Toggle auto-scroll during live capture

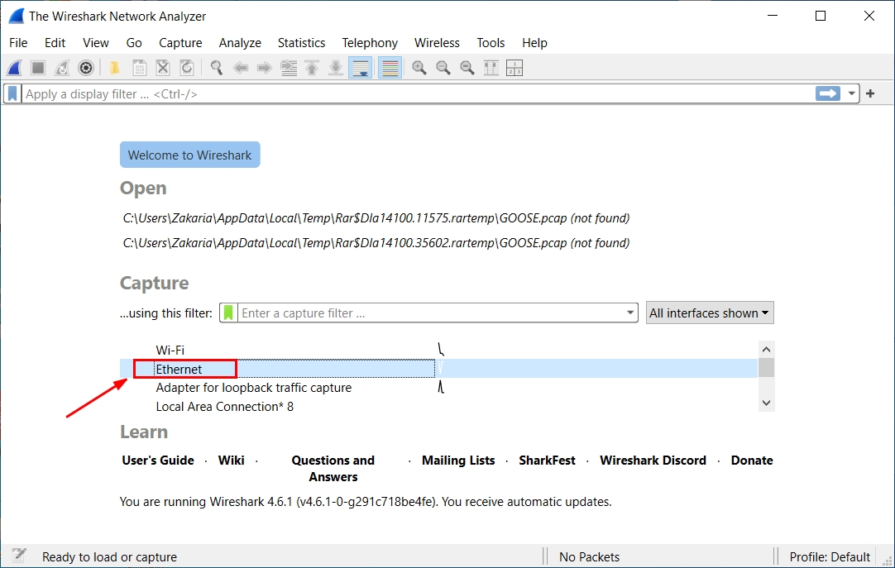click(360, 68)
